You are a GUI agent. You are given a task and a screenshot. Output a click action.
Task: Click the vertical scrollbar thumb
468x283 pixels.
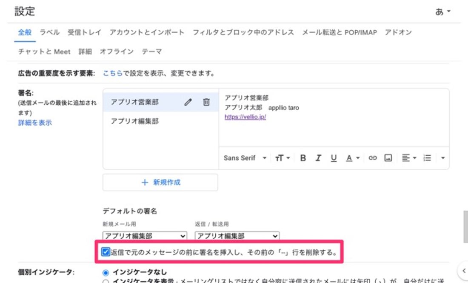pos(465,227)
